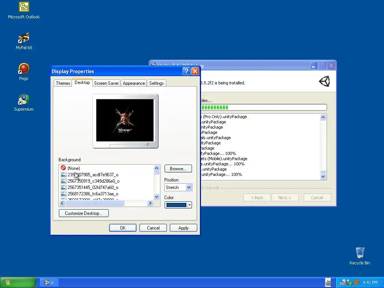
Task: Click the image icon beside 2567350919_c349d286e0_o
Action: (64, 181)
